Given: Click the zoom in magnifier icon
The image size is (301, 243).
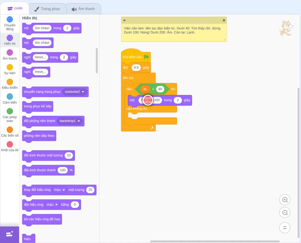Looking at the screenshot, I should (x=285, y=200).
